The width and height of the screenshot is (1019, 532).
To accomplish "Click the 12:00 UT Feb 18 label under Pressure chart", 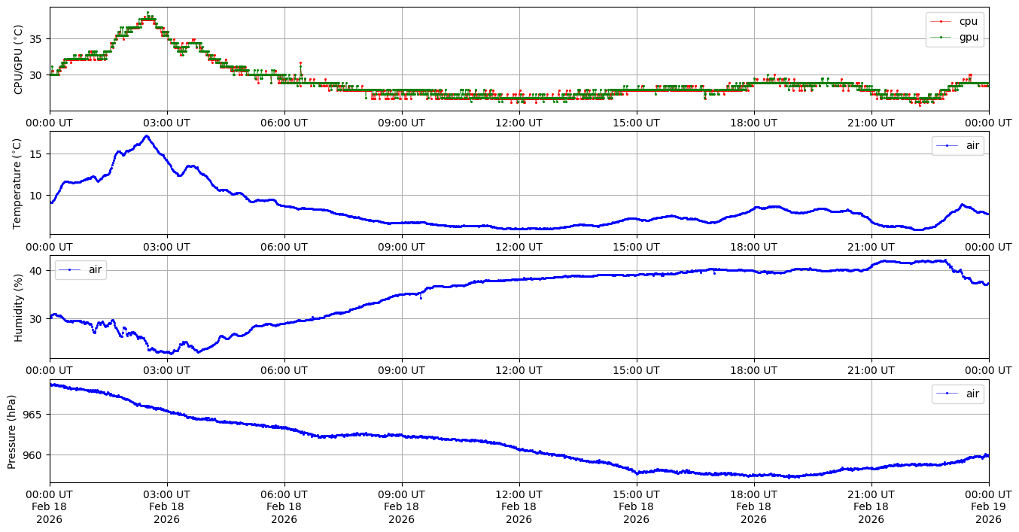I will (x=519, y=506).
